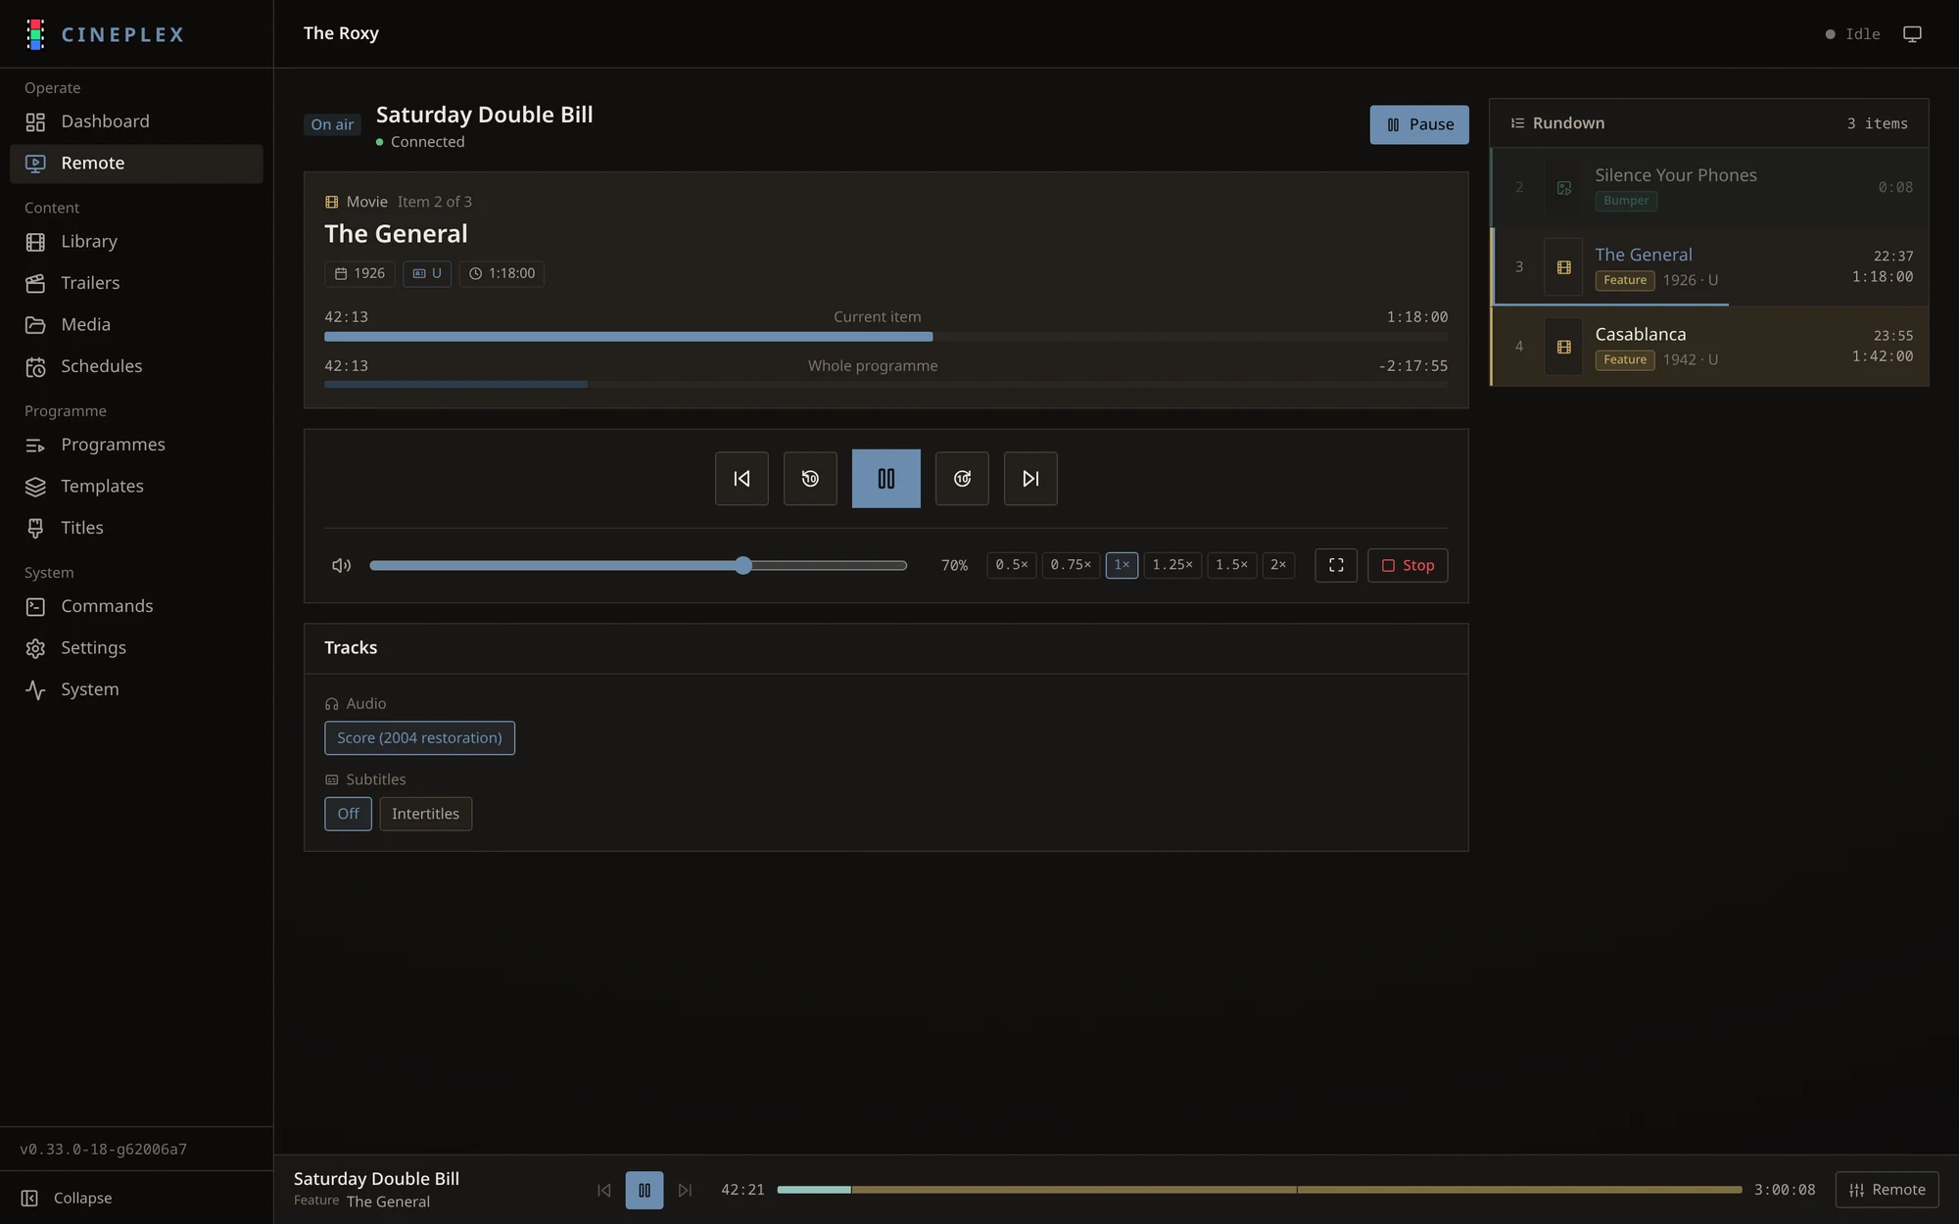1959x1224 pixels.
Task: Pause from the bottom mini player
Action: tap(645, 1190)
